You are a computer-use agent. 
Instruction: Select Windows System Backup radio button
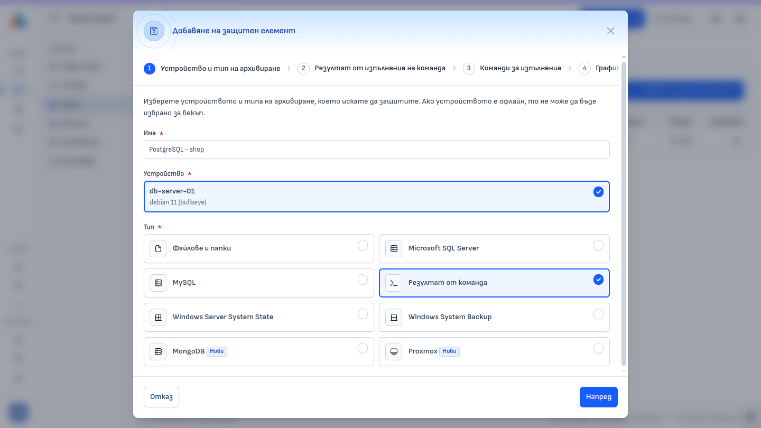tap(598, 314)
